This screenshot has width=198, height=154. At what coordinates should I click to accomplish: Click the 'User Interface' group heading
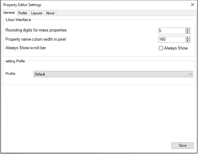pos(18,20)
